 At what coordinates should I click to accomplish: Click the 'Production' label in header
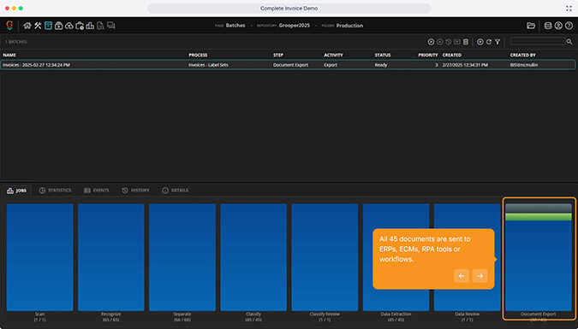pos(349,26)
